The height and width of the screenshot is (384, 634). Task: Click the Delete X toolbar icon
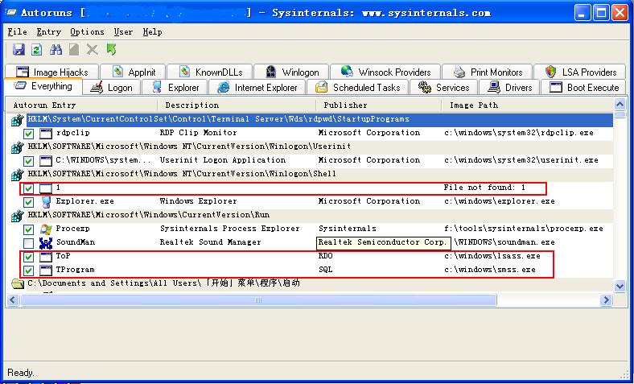(93, 50)
